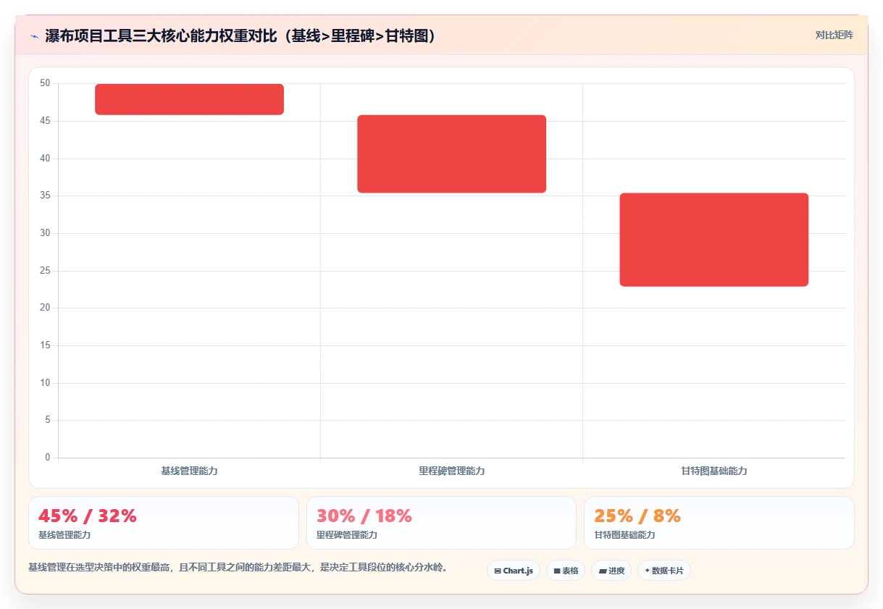Click the x-axis label 基线管理能力
This screenshot has width=883, height=609.
click(x=189, y=471)
